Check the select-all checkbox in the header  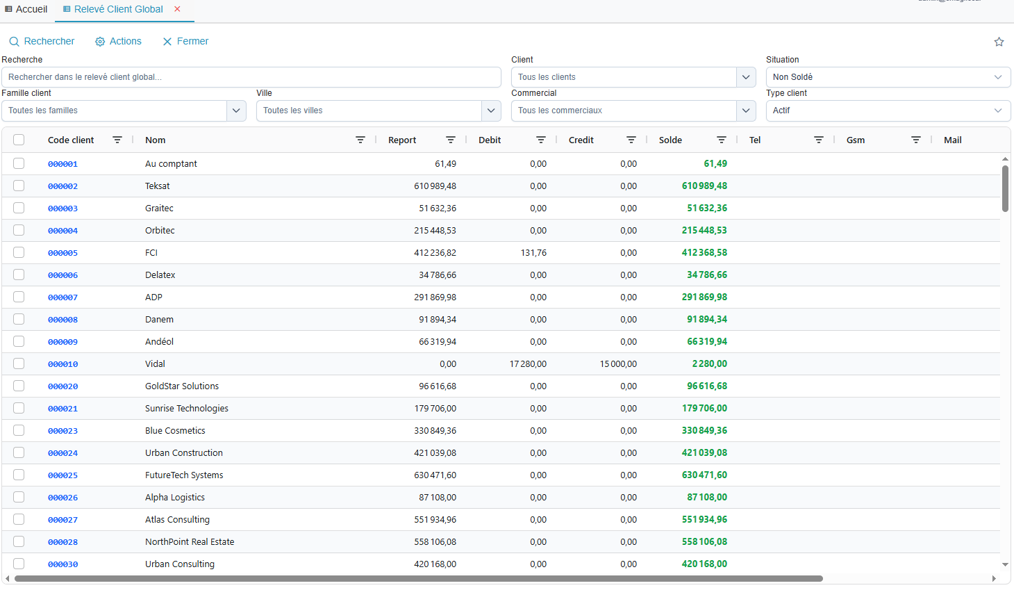pos(19,139)
